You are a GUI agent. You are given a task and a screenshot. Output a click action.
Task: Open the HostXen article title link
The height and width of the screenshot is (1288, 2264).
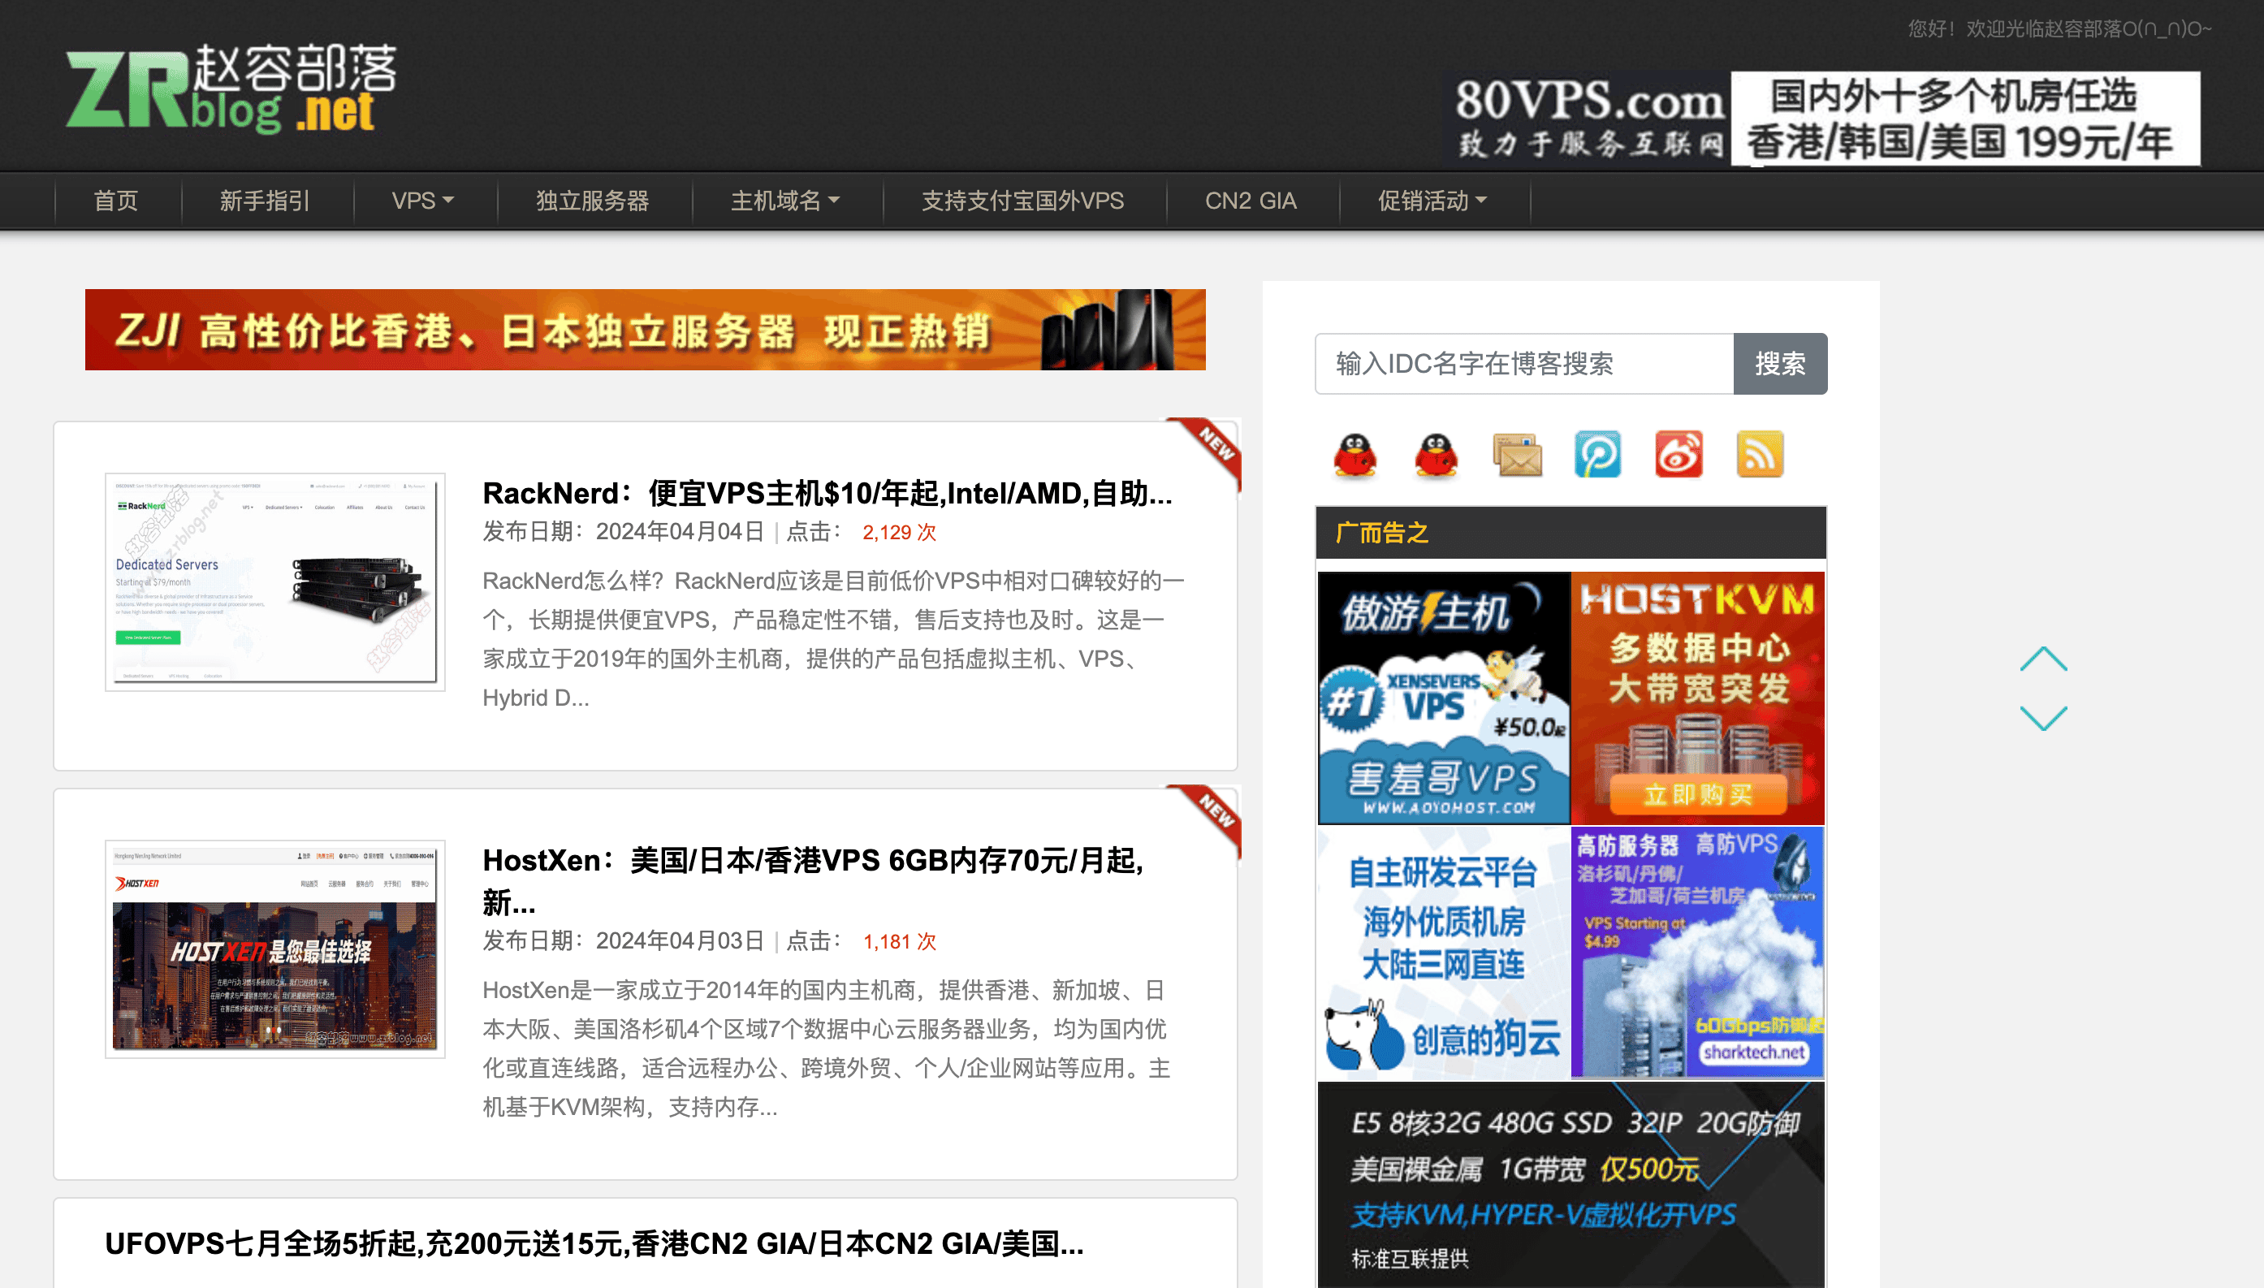point(814,861)
